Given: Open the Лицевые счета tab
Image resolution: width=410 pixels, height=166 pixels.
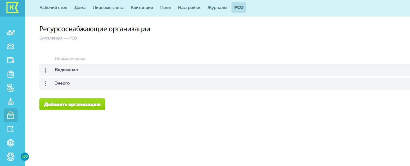Looking at the screenshot, I should [108, 8].
